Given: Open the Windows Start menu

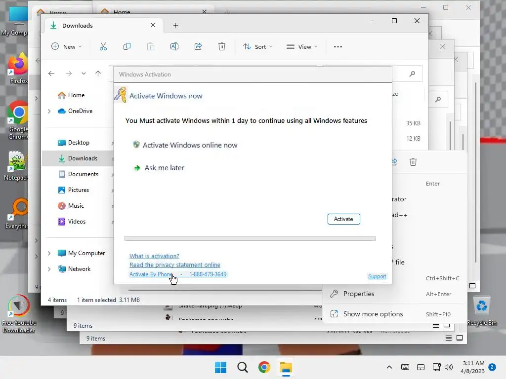Looking at the screenshot, I should 221,367.
